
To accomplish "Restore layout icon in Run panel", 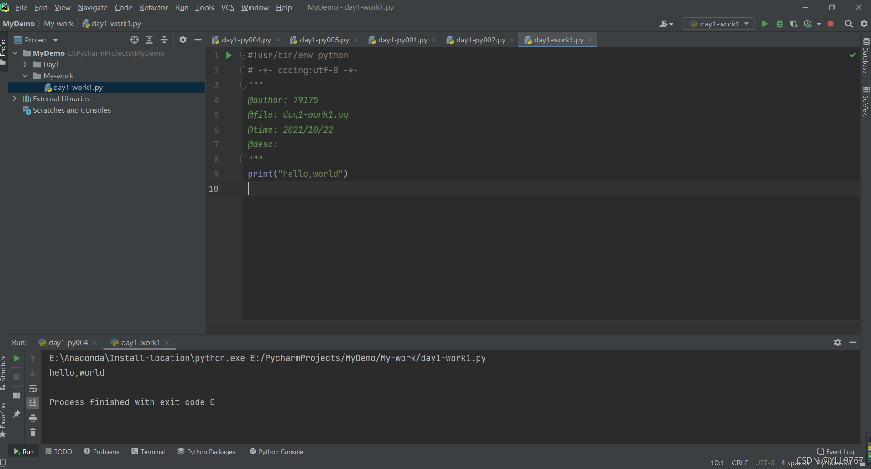I will coord(16,396).
